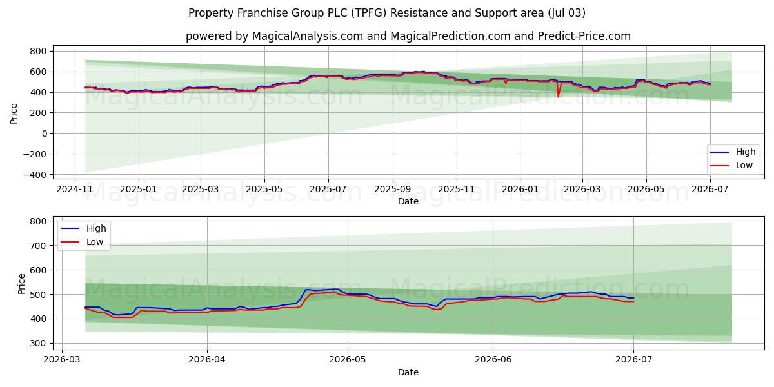The image size is (774, 387).
Task: Click the bottom chart y-axis value '800'
Action: pyautogui.click(x=39, y=221)
